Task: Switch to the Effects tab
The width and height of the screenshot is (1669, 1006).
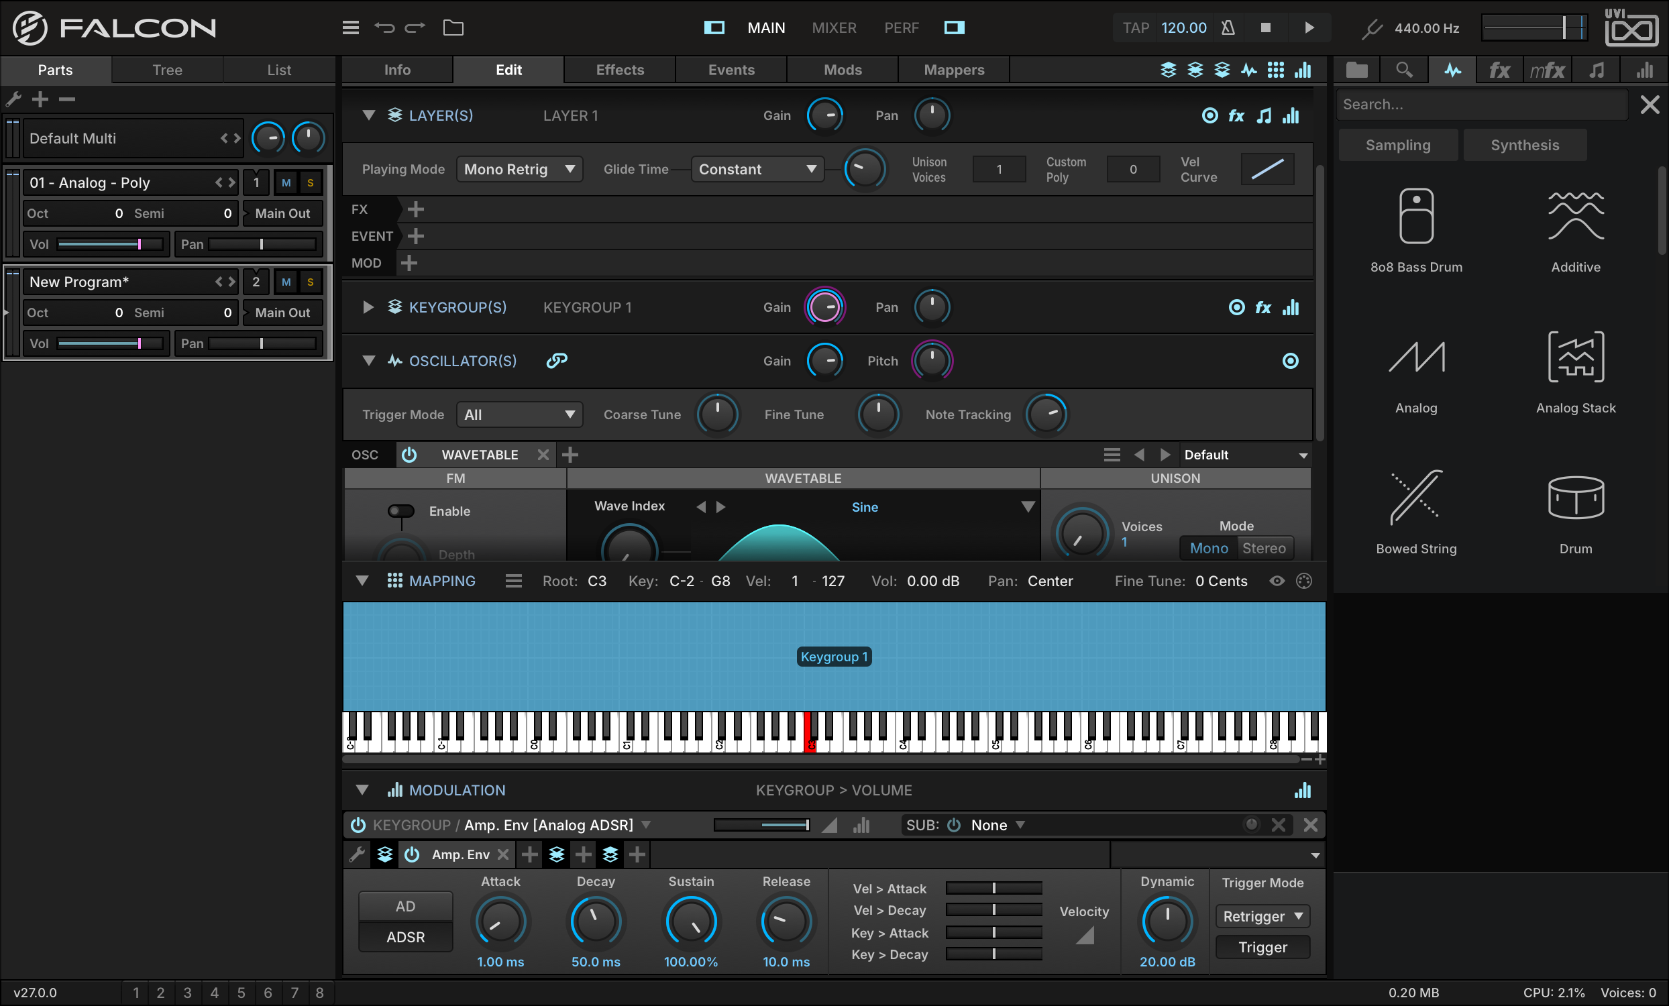Action: [619, 70]
